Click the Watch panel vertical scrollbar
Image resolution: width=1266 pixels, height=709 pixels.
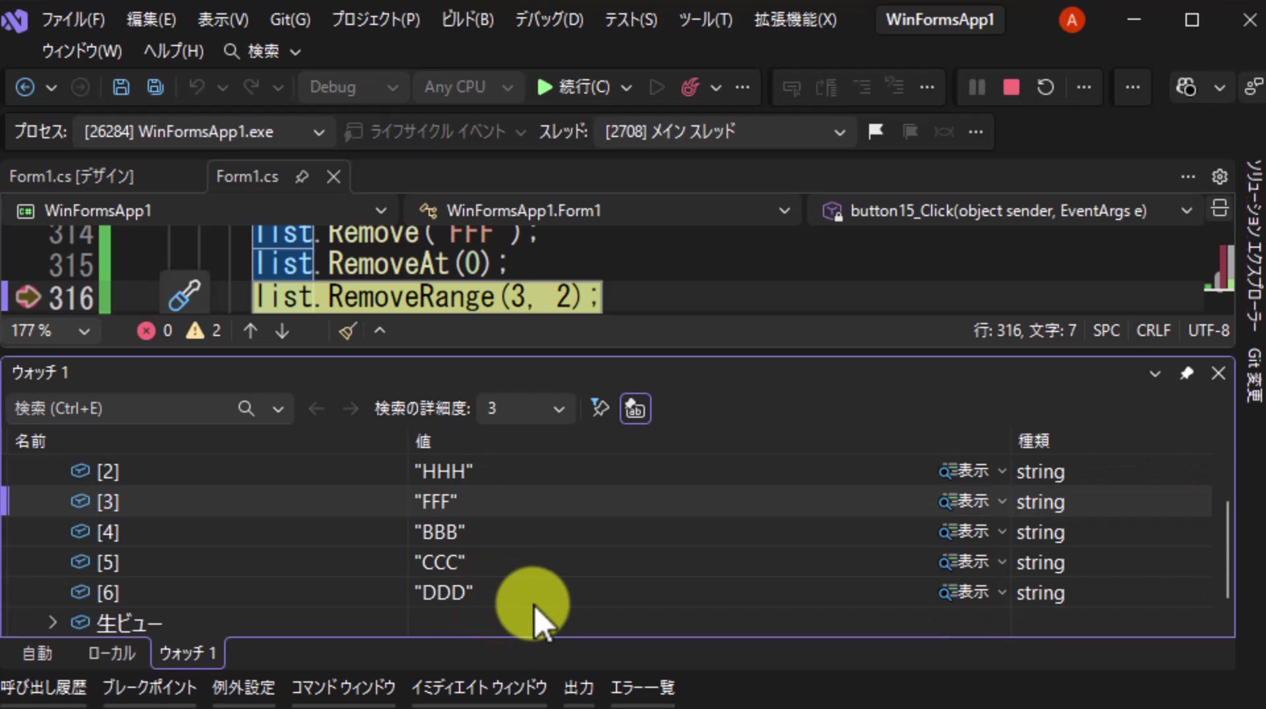point(1227,549)
